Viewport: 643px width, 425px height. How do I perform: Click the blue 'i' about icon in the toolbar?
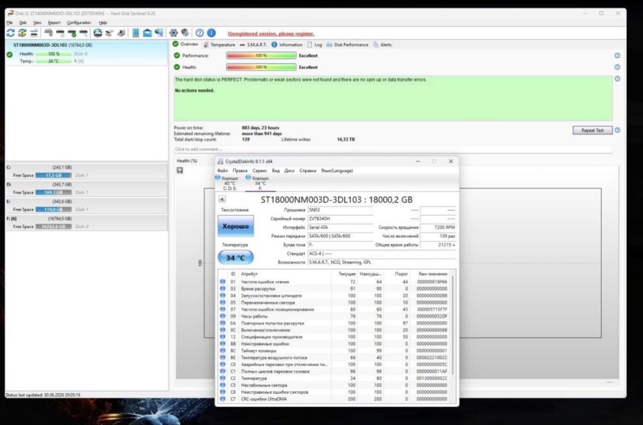tap(212, 33)
